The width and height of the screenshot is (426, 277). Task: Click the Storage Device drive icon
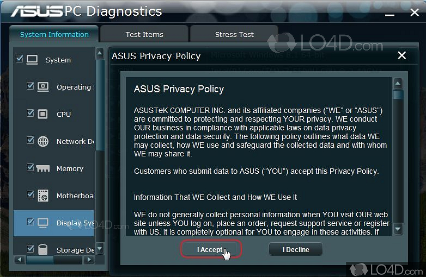(43, 250)
